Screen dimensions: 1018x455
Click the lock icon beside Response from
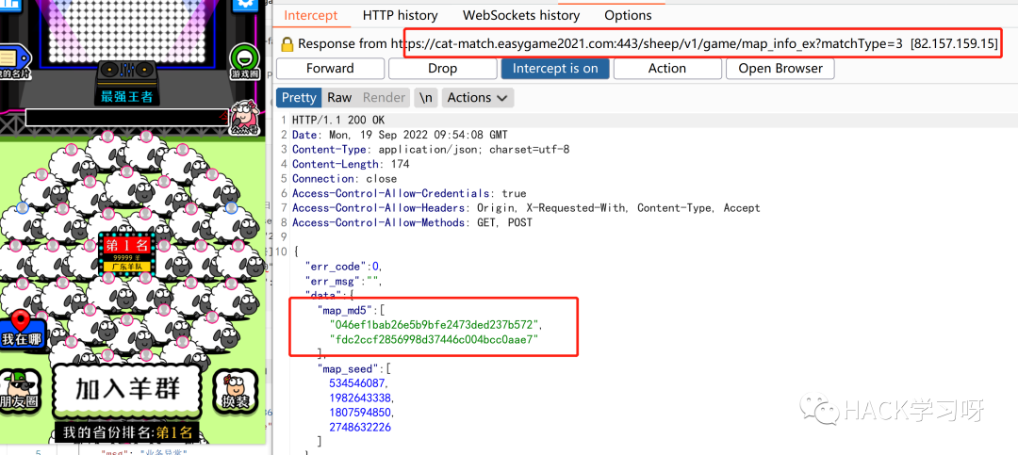287,44
